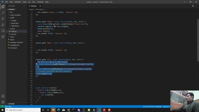This screenshot has width=199, height=112.
Task: Open the Selection menu
Action: 18,2
